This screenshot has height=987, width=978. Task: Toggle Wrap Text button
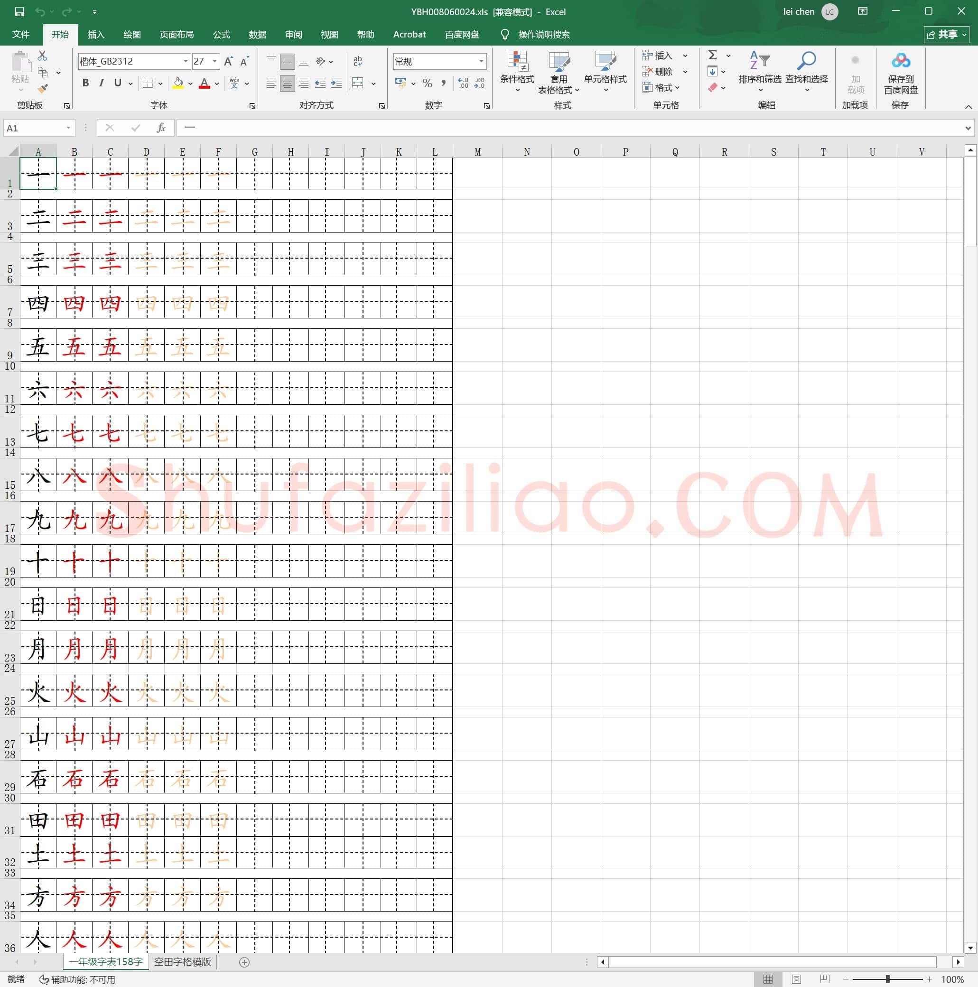click(x=358, y=61)
